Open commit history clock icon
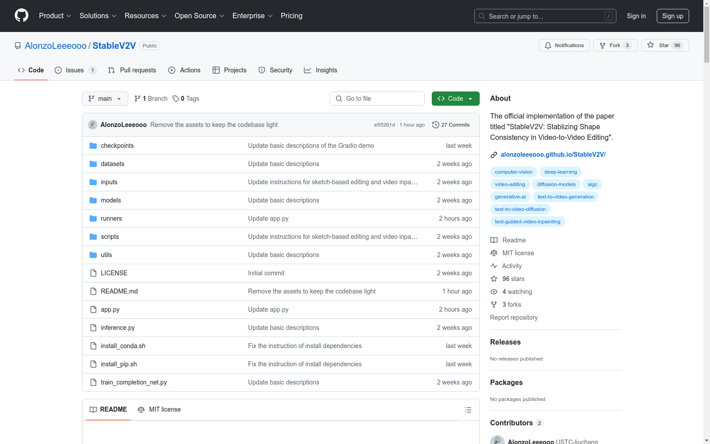Image resolution: width=710 pixels, height=444 pixels. point(436,125)
